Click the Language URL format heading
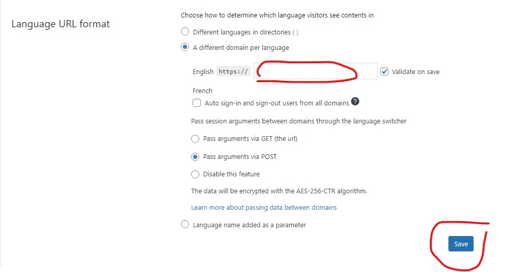The image size is (508, 272). (x=61, y=24)
